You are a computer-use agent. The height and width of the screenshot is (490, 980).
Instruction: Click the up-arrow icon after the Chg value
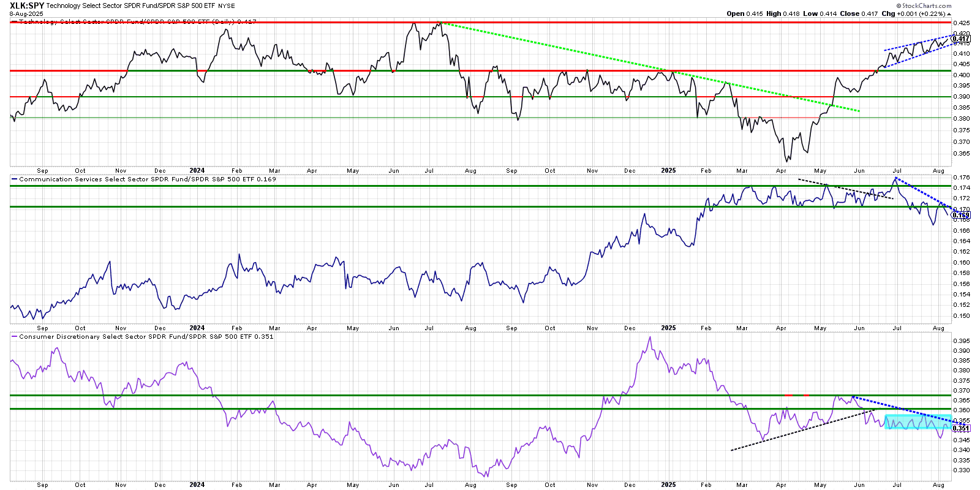click(949, 13)
